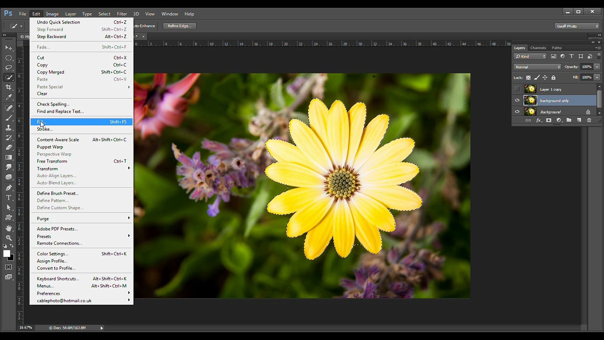The height and width of the screenshot is (340, 604).
Task: Select the Hand tool
Action: (x=8, y=228)
